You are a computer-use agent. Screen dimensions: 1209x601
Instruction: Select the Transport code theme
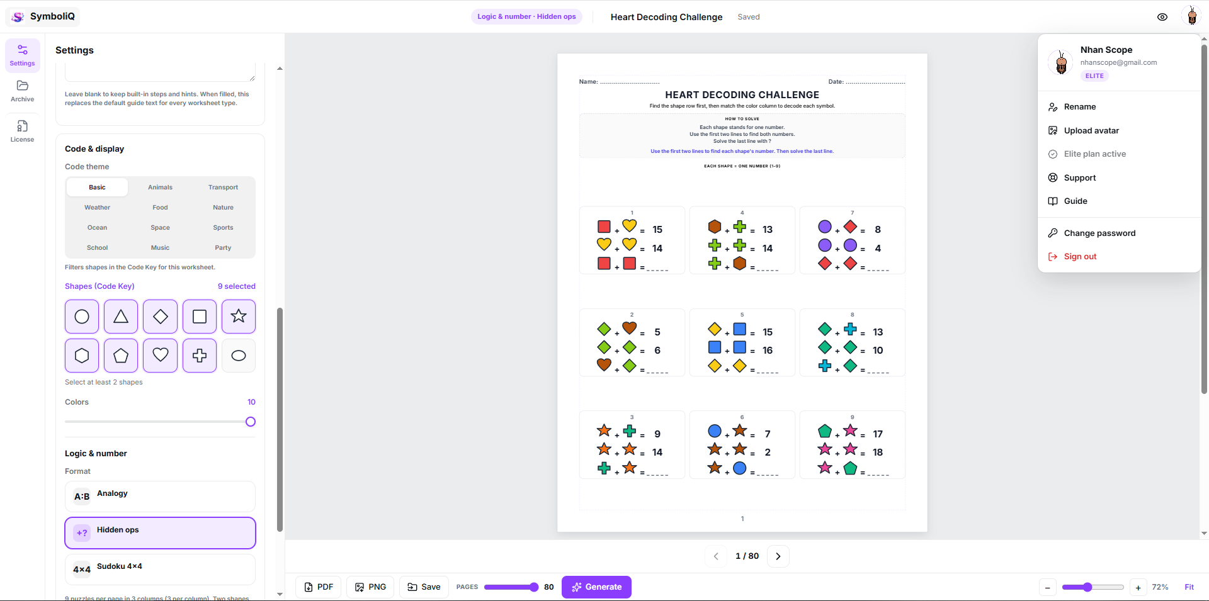(223, 187)
